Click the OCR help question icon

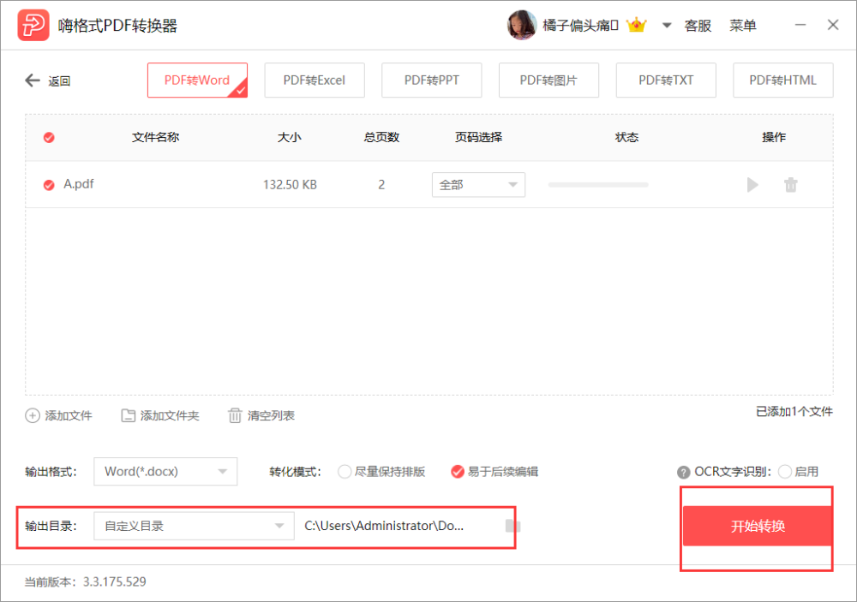pyautogui.click(x=683, y=472)
